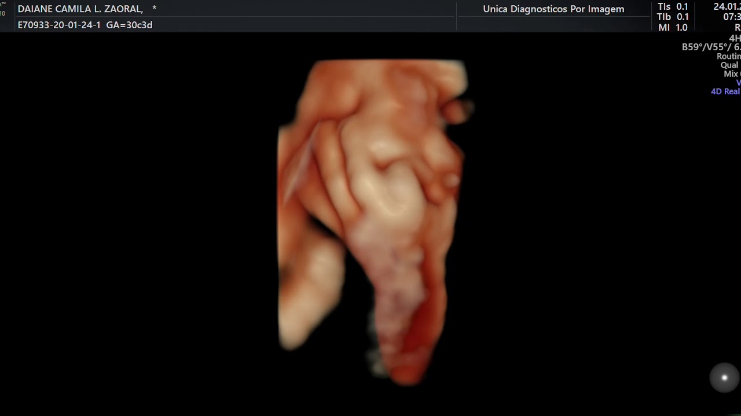Click the MI 1.0 mechanical index value
This screenshot has width=741, height=416.
[x=673, y=28]
